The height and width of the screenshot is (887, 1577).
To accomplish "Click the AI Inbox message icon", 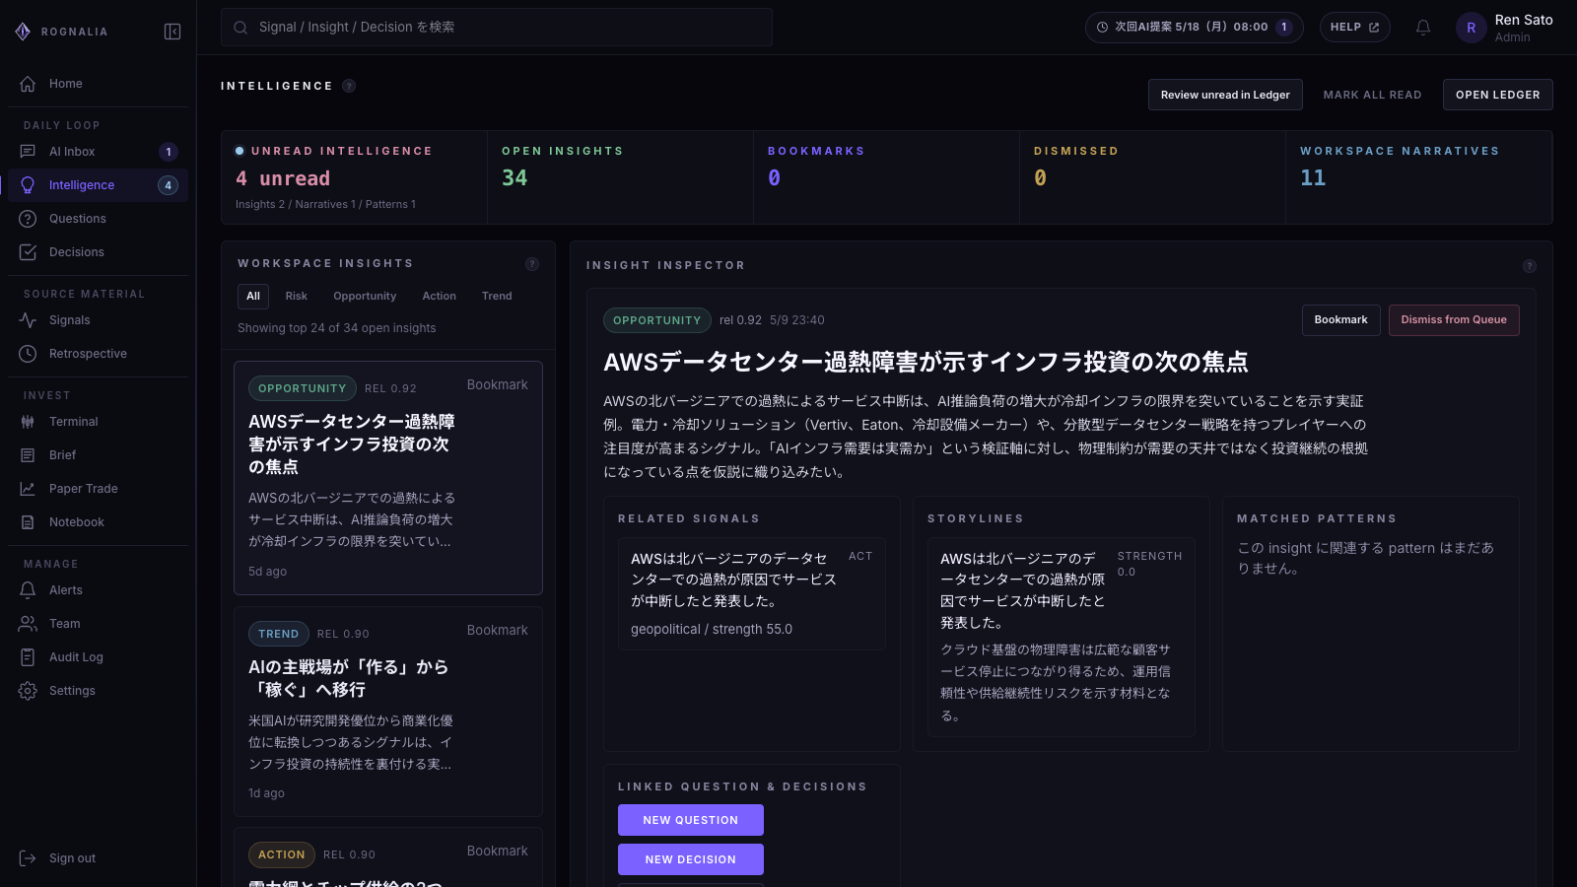I will point(28,152).
